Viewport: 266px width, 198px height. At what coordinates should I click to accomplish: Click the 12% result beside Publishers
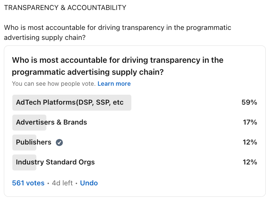tap(250, 142)
